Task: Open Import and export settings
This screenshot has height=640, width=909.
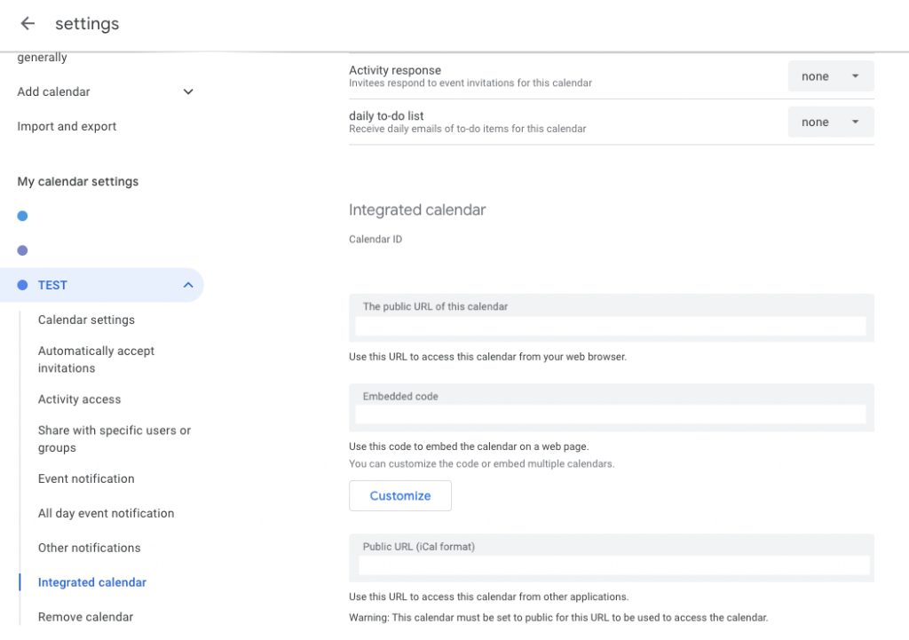Action: click(67, 126)
